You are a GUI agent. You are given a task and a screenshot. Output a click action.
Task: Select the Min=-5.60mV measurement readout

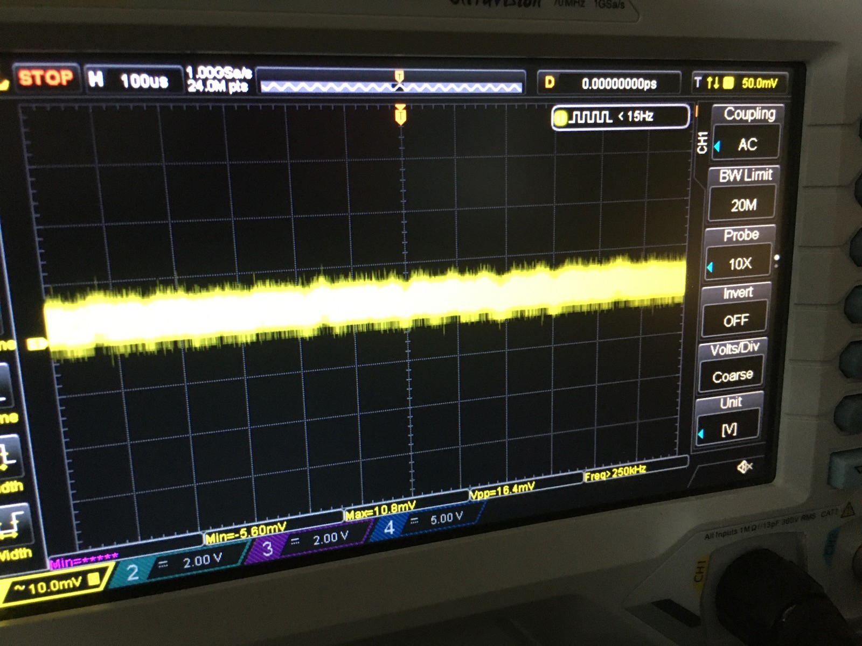click(246, 534)
